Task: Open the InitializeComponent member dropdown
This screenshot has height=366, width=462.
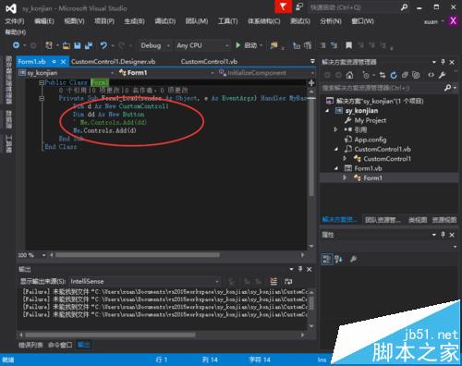Action: coord(312,73)
